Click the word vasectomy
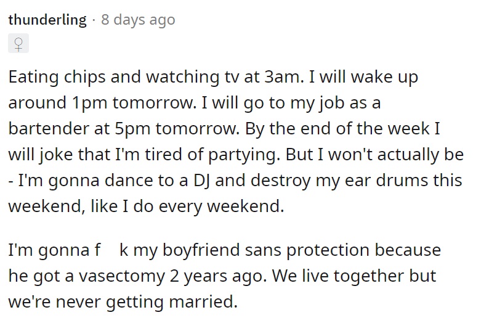497x323 pixels. click(x=122, y=276)
